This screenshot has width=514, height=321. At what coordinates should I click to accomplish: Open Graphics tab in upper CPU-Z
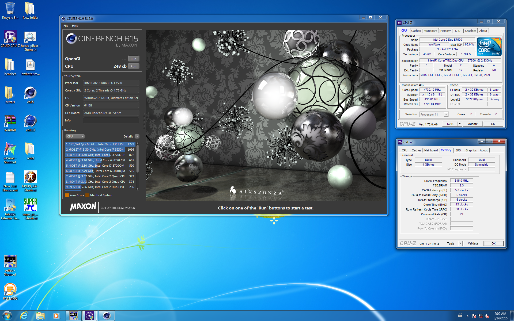[x=470, y=31]
